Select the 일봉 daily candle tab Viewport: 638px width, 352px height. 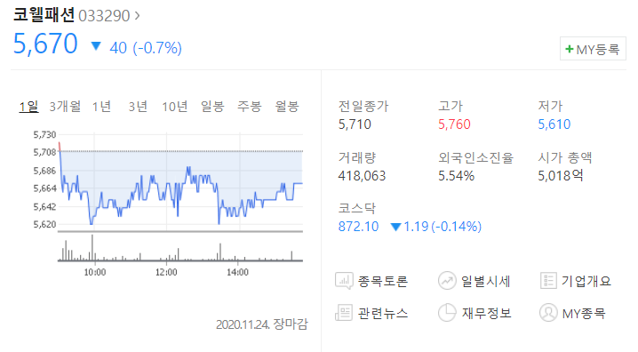[x=212, y=107]
